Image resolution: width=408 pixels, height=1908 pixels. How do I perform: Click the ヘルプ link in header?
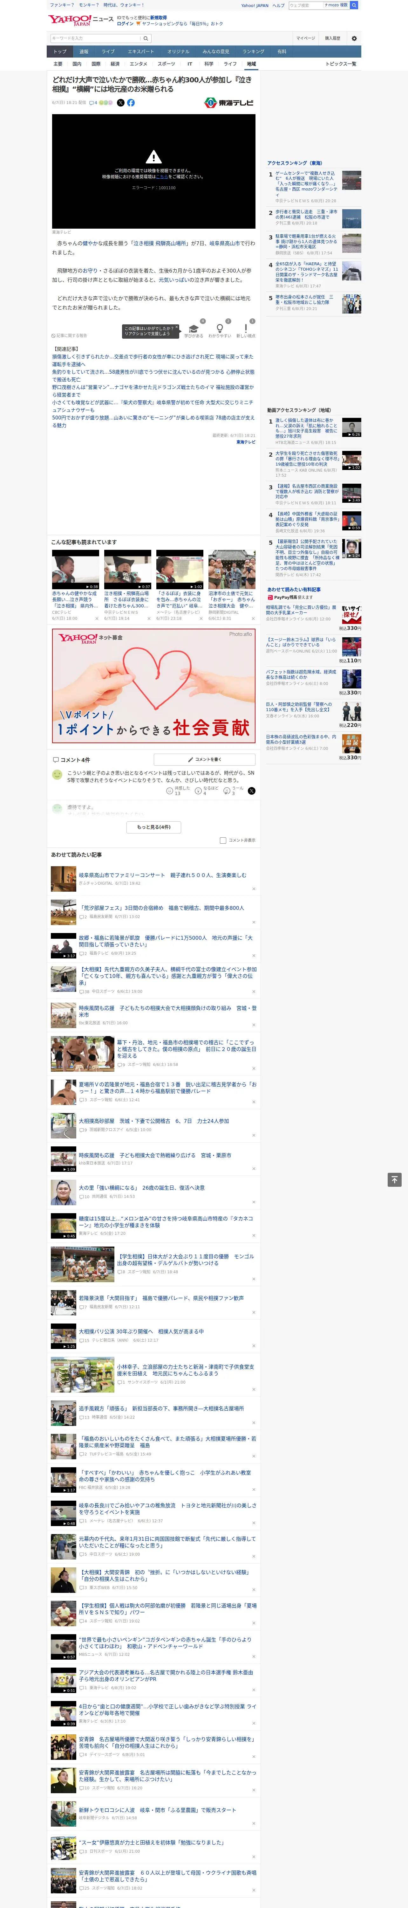(278, 5)
